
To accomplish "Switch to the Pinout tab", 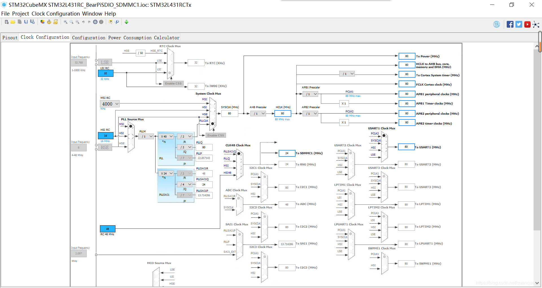I will click(x=10, y=38).
